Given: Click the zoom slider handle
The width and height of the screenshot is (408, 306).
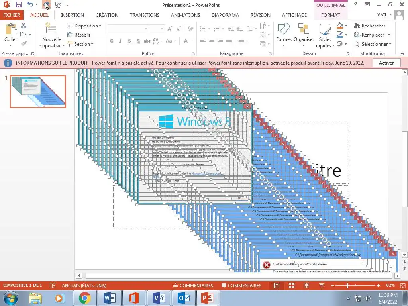Looking at the screenshot, I should [347, 286].
